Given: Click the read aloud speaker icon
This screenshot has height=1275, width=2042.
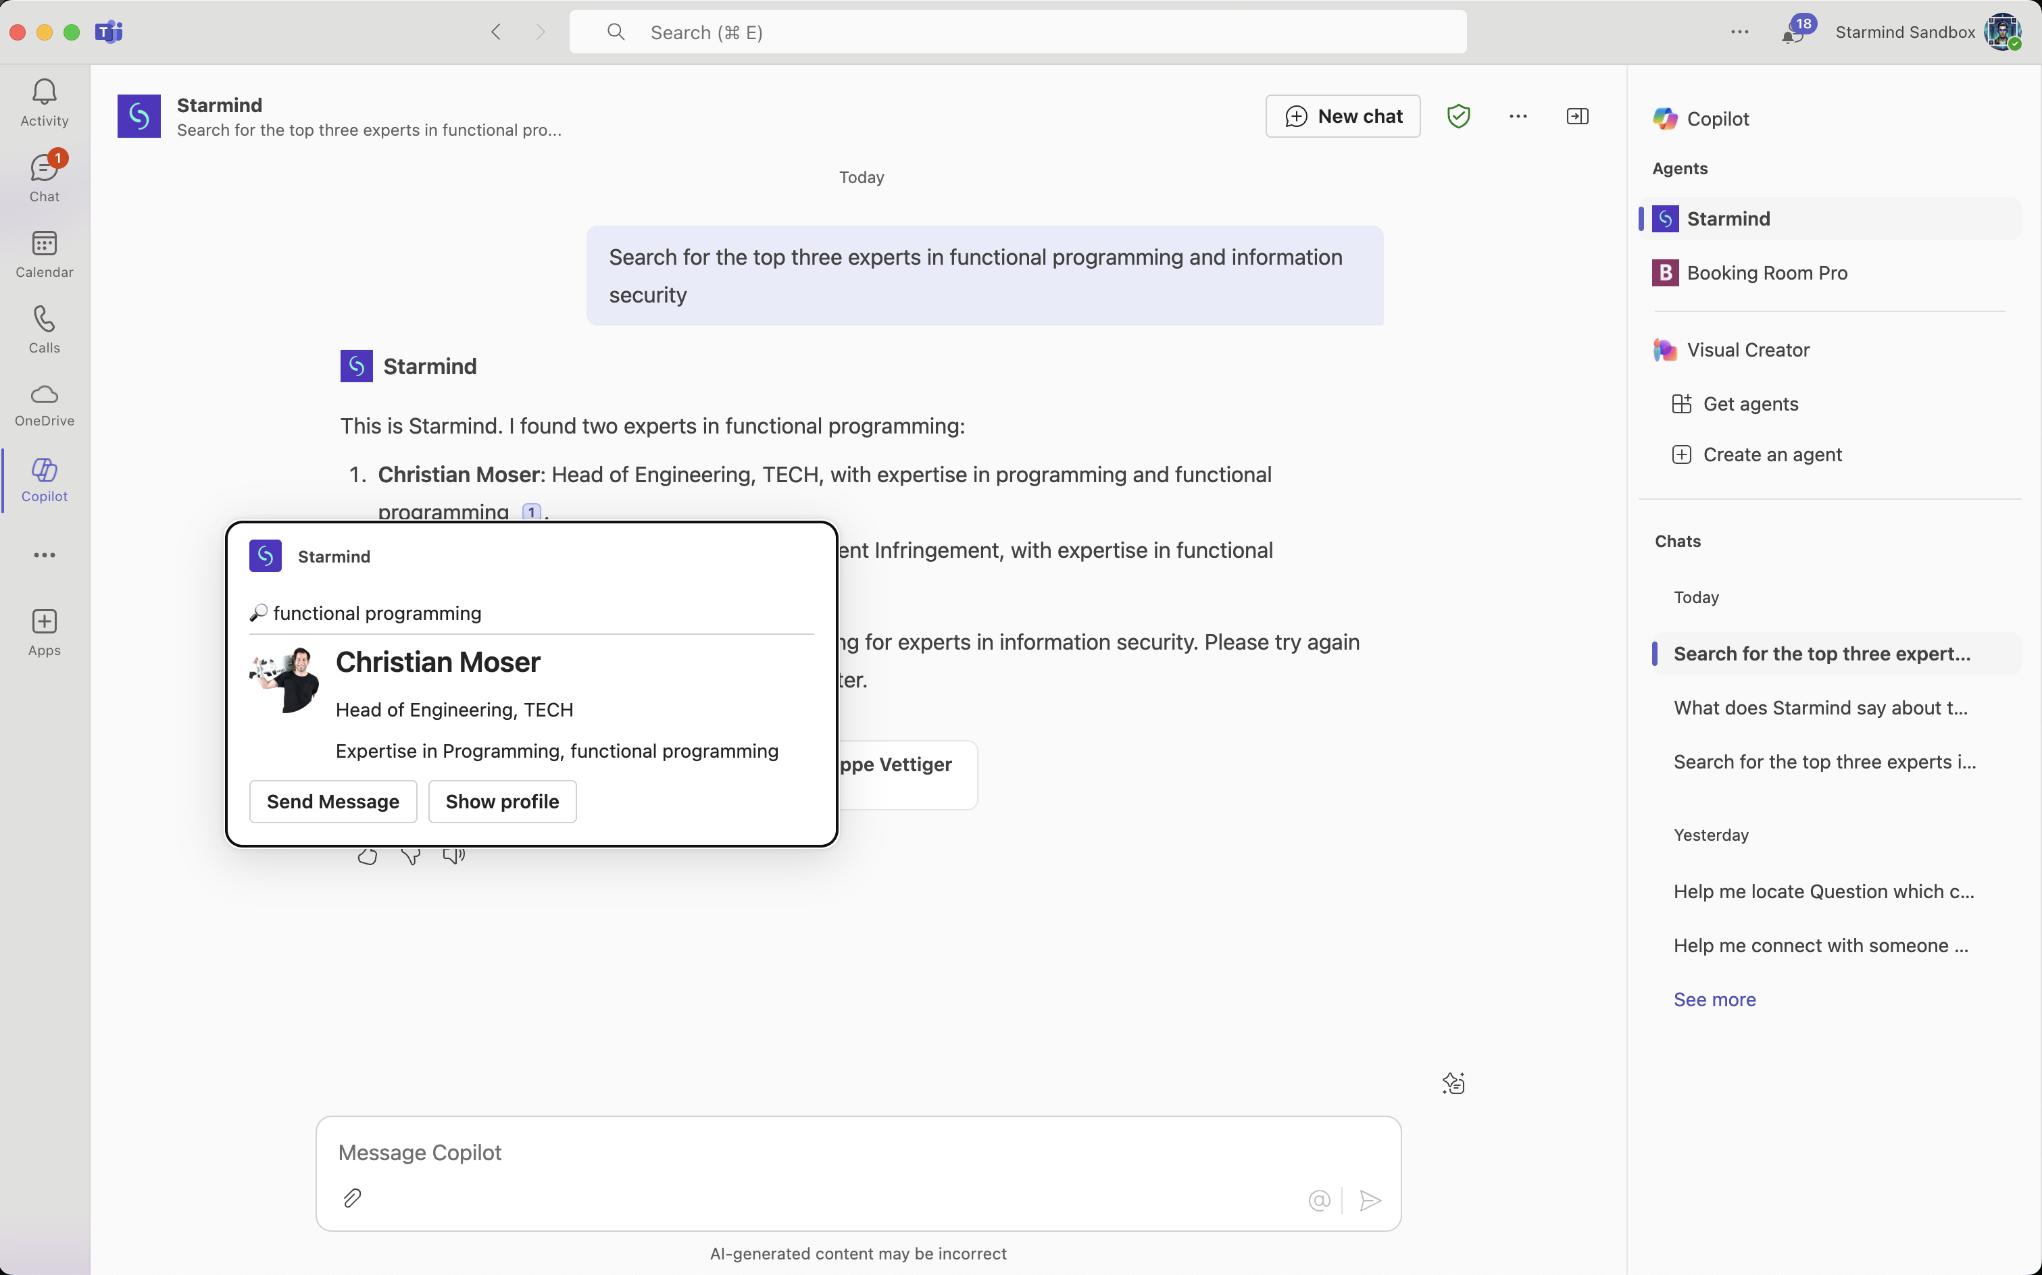Looking at the screenshot, I should pyautogui.click(x=453, y=857).
